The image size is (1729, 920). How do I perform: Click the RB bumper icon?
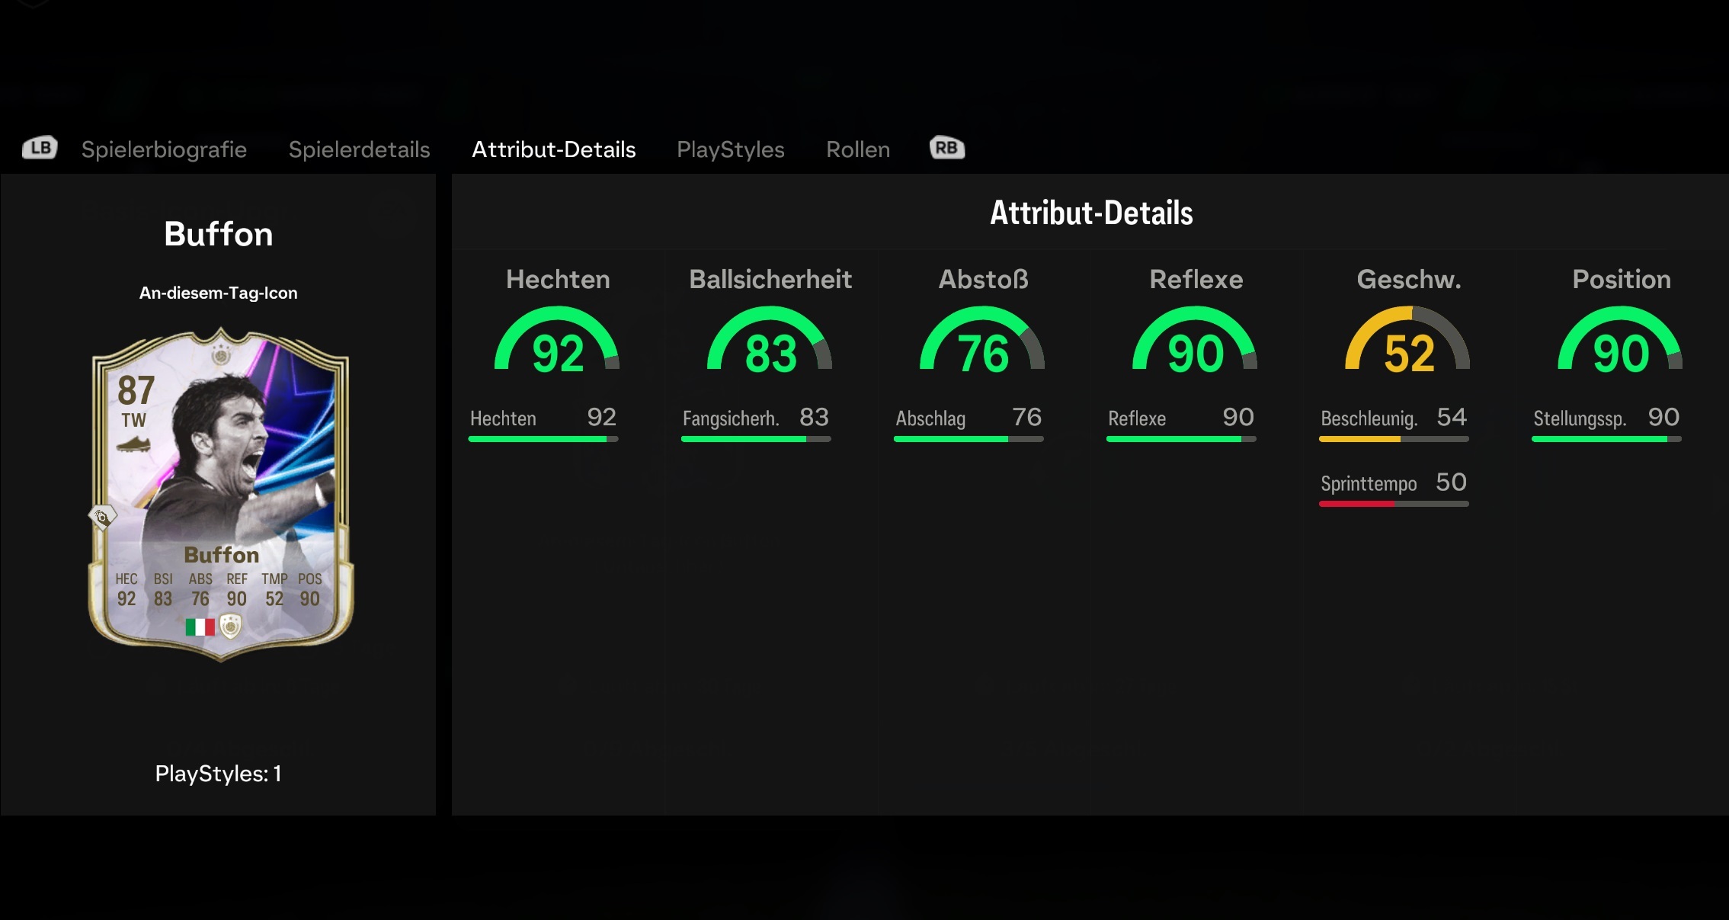point(947,148)
